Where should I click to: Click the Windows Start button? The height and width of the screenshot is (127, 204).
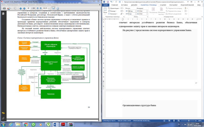3,124
